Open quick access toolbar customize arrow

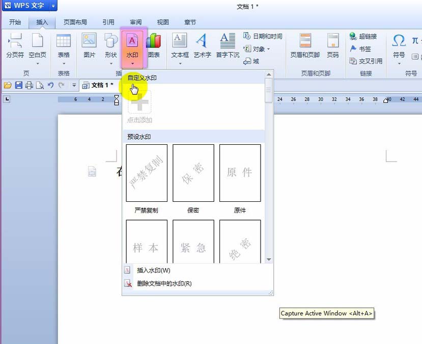[x=74, y=86]
